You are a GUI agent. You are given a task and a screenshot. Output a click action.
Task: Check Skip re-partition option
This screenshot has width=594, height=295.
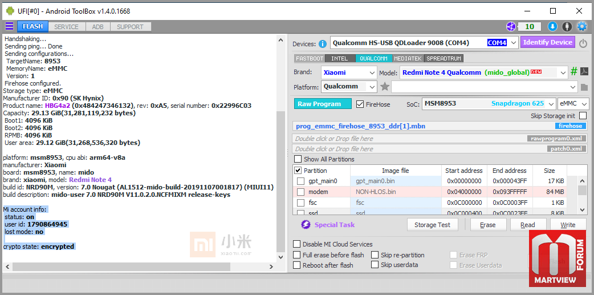coord(375,255)
